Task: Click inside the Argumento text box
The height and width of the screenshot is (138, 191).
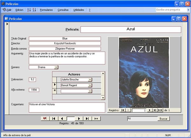Action: tap(67, 58)
